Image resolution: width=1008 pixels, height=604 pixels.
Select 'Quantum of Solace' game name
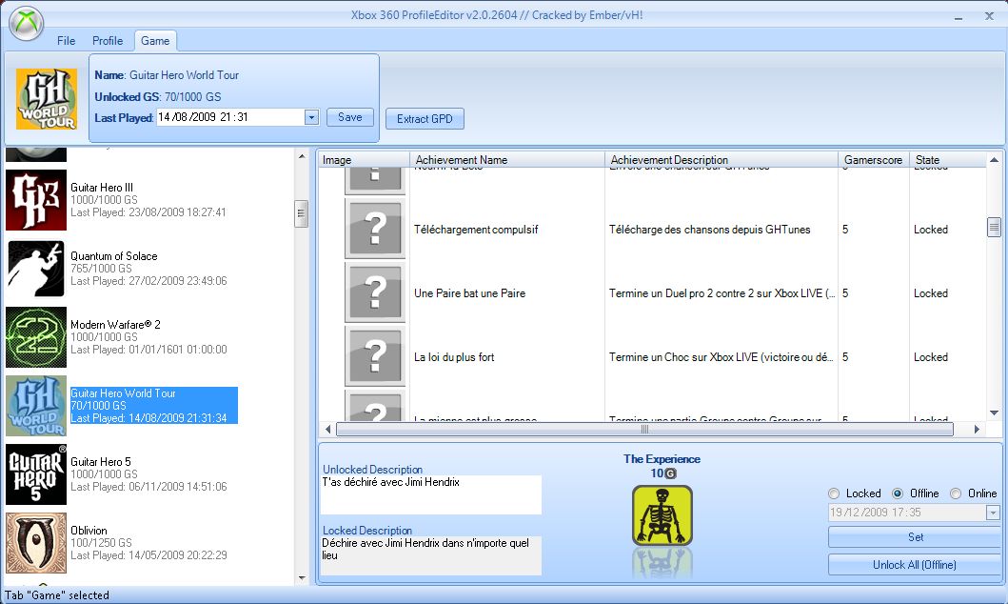(x=114, y=256)
